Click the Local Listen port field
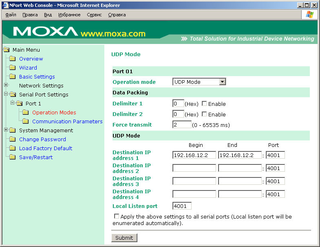The width and height of the screenshot is (320, 247). pos(182,206)
